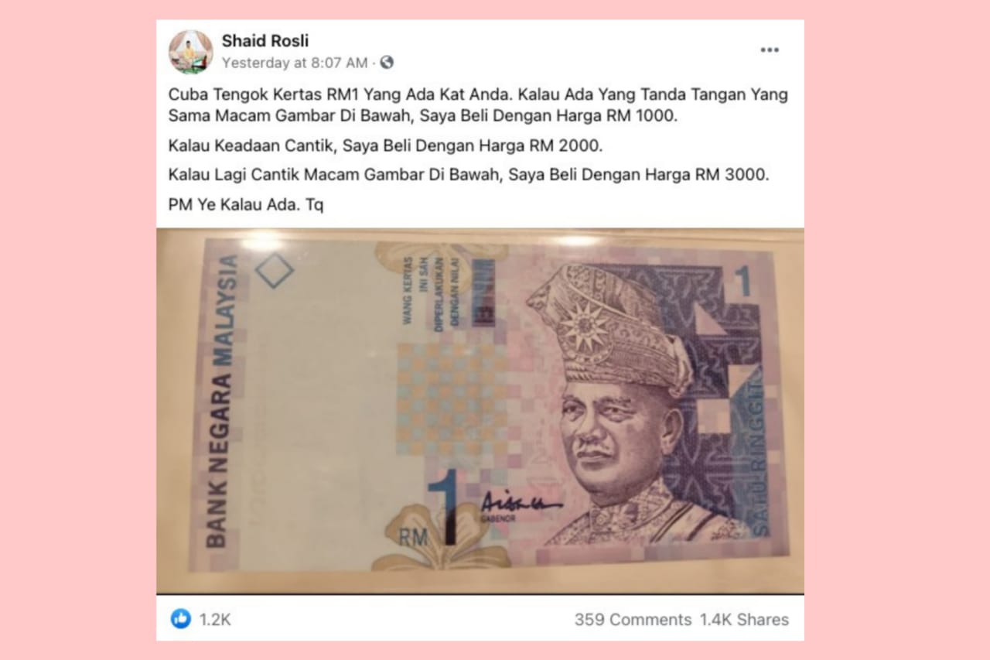Open Shaid Rosli's round profile picture
Viewport: 990px width, 660px height.
[190, 52]
